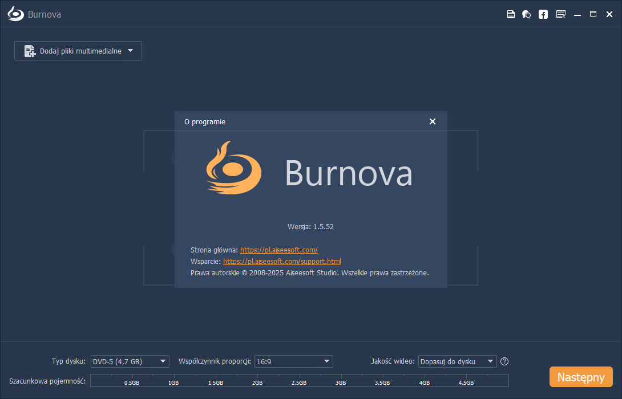The width and height of the screenshot is (622, 399).
Task: Click the 2GB mark on capacity bar
Action: point(257,382)
